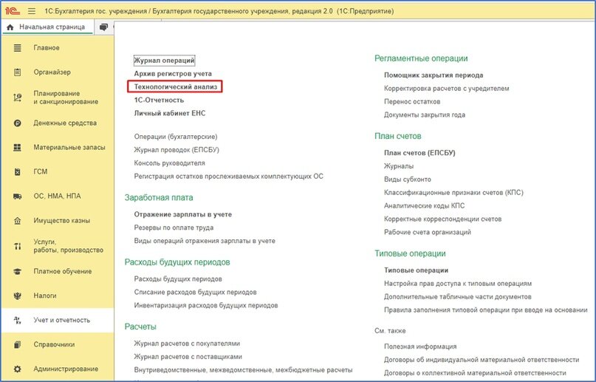Open Корректировка расчетов с учредителем
Screen dimensions: 596x382
(446, 89)
